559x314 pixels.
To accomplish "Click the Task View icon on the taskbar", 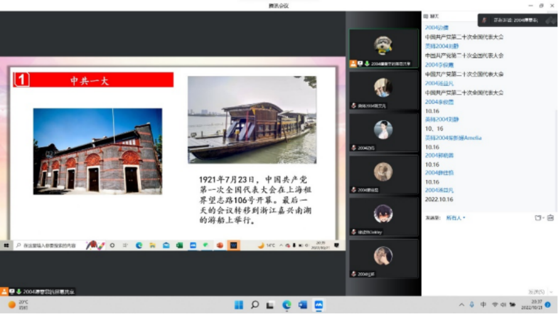I will click(x=271, y=305).
